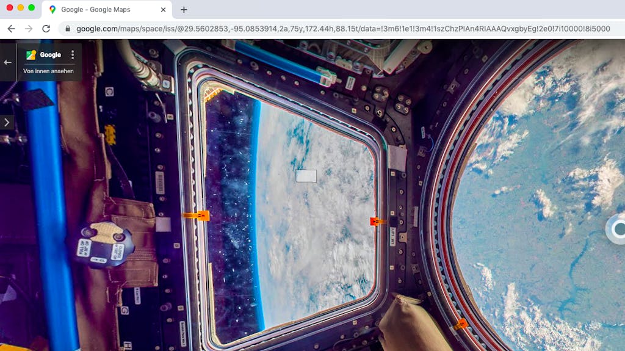Click the Google Maps favicon in the tab

click(52, 10)
